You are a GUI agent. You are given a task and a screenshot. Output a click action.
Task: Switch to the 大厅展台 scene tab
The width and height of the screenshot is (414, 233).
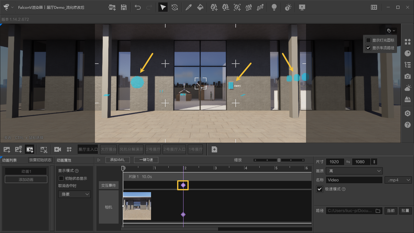pos(109,149)
